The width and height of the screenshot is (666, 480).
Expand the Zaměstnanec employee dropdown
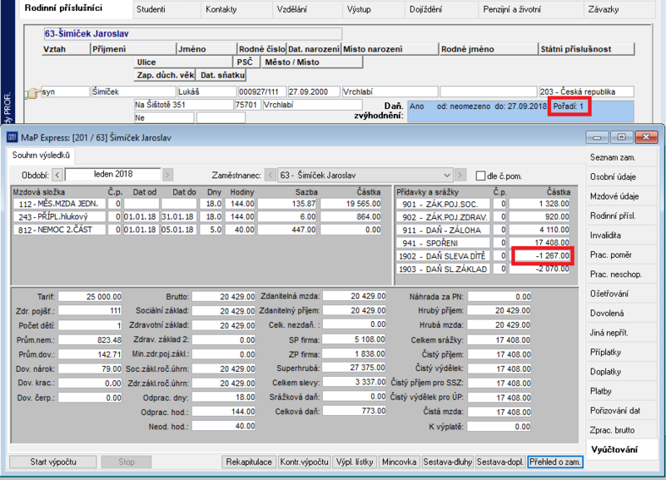[x=447, y=175]
